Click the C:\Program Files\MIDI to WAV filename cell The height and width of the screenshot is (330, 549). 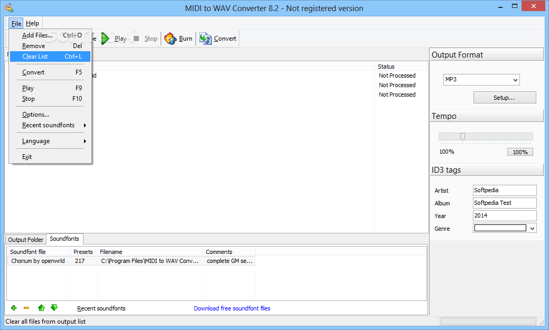pyautogui.click(x=150, y=261)
